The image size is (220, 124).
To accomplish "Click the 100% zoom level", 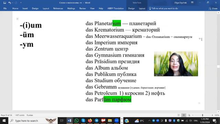I will pos(217,115).
